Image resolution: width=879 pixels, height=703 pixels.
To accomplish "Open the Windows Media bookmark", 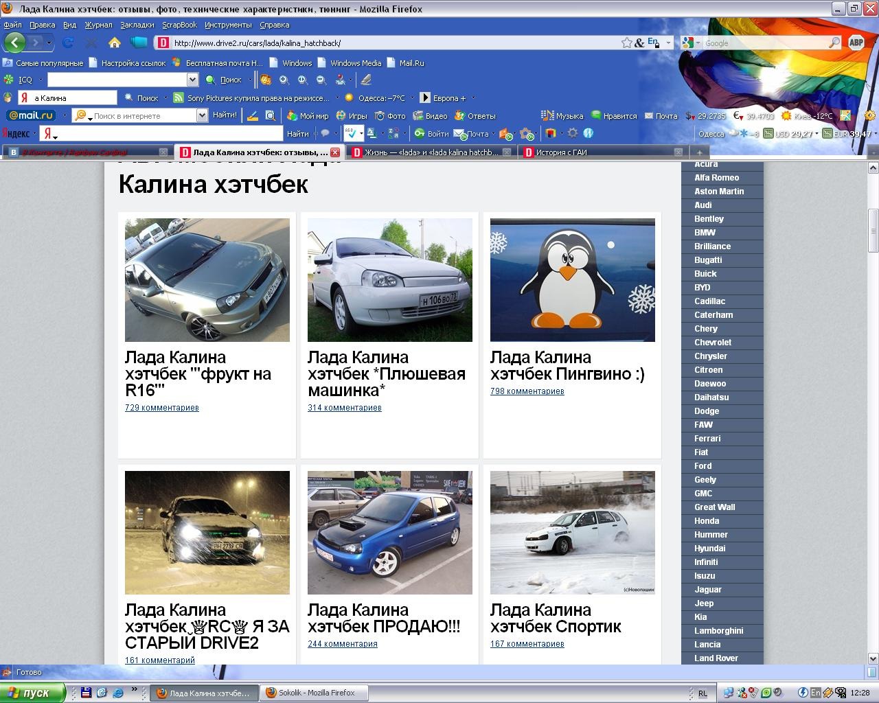I will pyautogui.click(x=350, y=62).
